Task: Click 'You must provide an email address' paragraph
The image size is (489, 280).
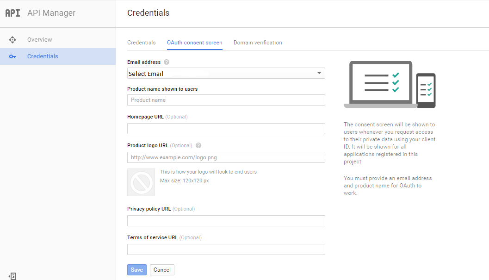Action: (x=388, y=186)
